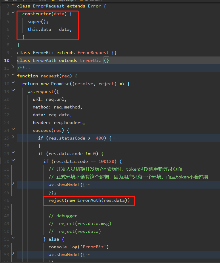Click the Promise identifier on line 18

pos(60,84)
